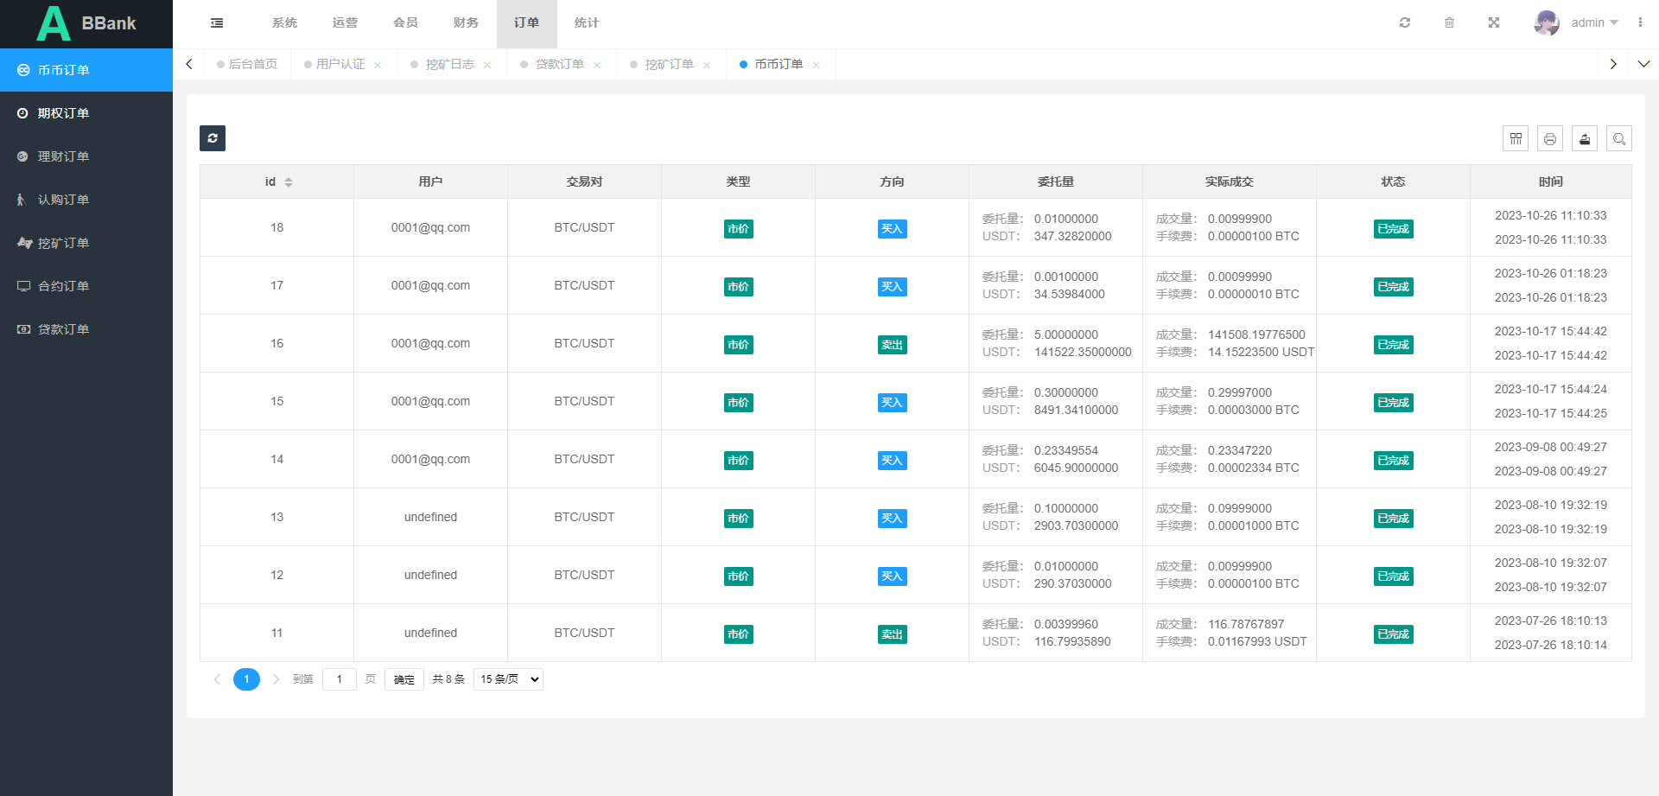Image resolution: width=1659 pixels, height=796 pixels.
Task: Click the trash clear cache icon
Action: pos(1450,23)
